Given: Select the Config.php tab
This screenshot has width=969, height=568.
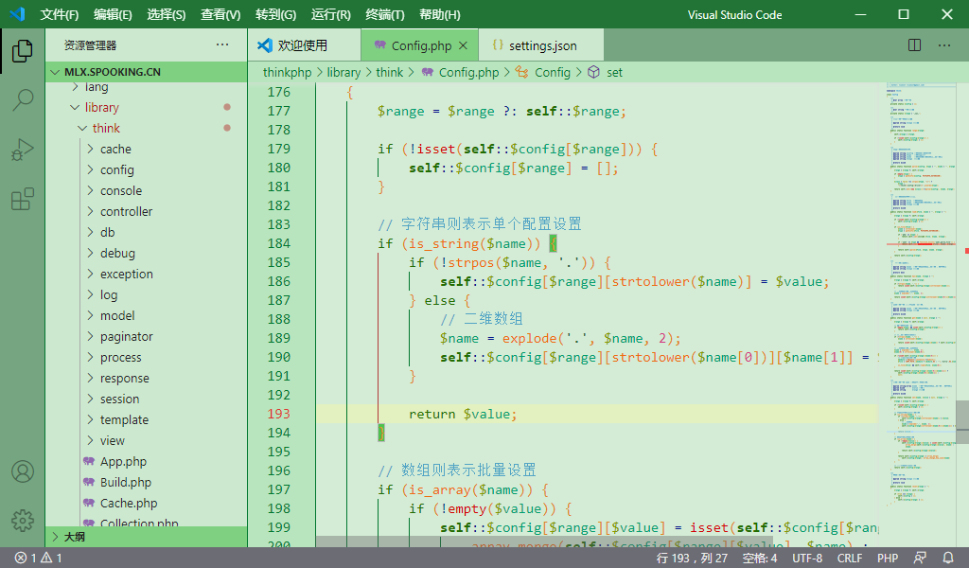Looking at the screenshot, I should click(x=419, y=45).
